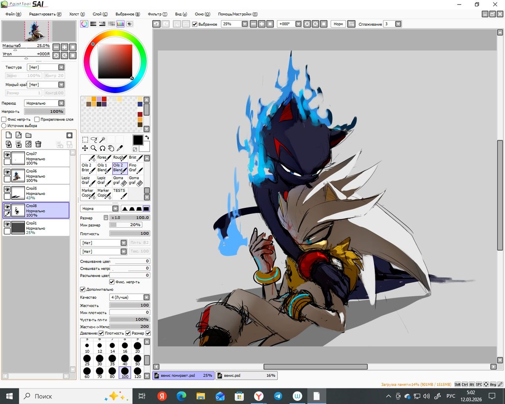The width and height of the screenshot is (505, 404).
Task: Select the rotate view tool
Action: tap(102, 148)
